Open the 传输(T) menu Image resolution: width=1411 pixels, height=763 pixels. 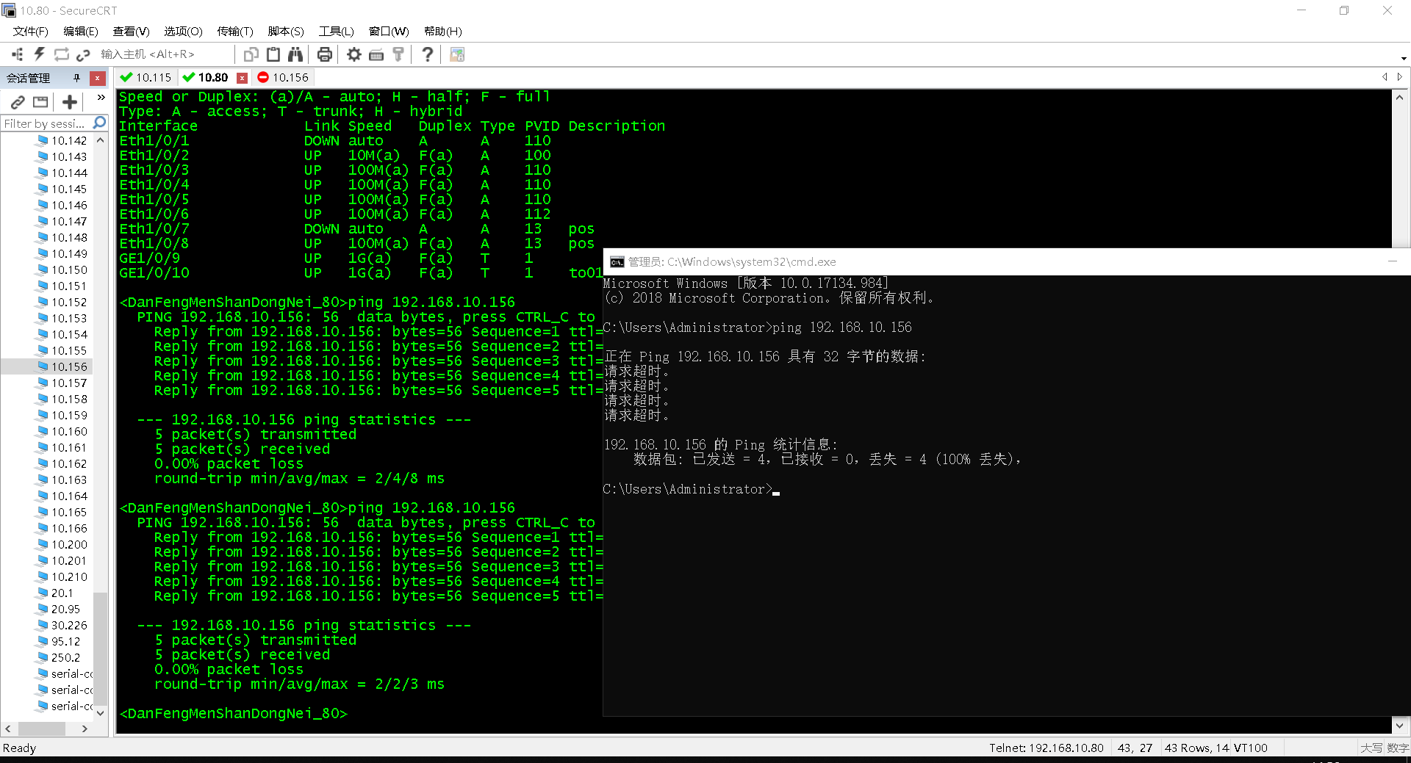click(234, 32)
